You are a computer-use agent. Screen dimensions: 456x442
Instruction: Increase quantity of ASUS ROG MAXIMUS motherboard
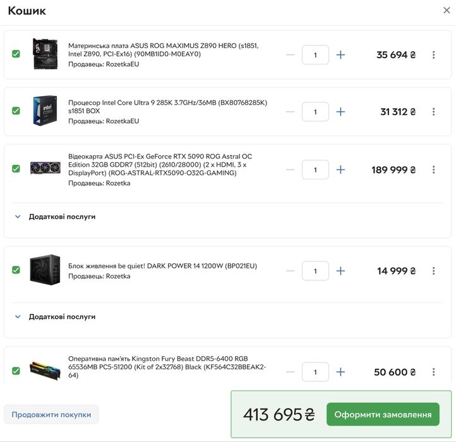tap(340, 55)
